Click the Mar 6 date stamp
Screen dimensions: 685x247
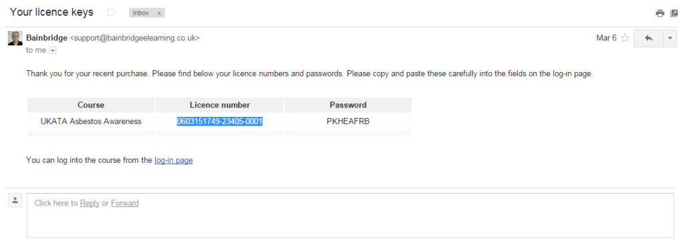pyautogui.click(x=606, y=38)
